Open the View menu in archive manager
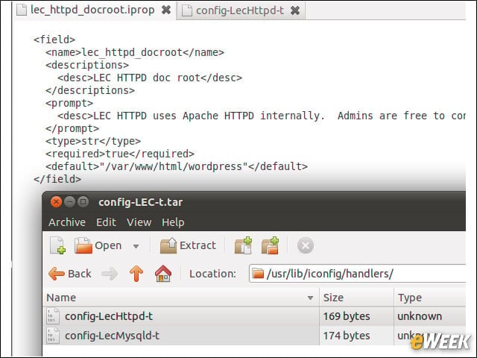The width and height of the screenshot is (477, 358). [139, 222]
